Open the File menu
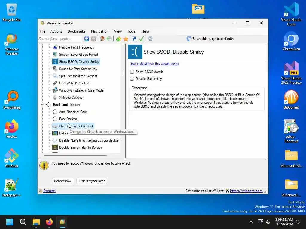306x229 pixels. (42, 31)
